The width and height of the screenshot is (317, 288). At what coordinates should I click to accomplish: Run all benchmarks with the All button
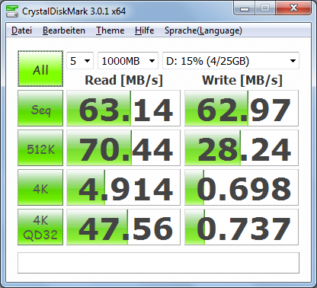pyautogui.click(x=40, y=69)
